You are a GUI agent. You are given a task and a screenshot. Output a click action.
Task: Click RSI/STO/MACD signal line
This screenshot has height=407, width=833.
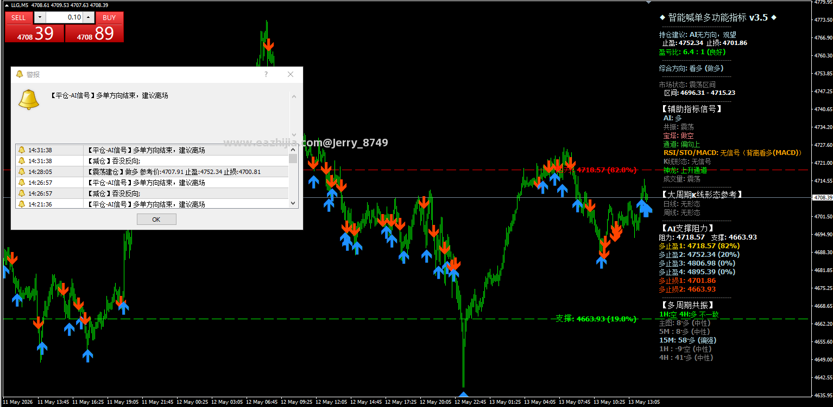click(x=733, y=153)
